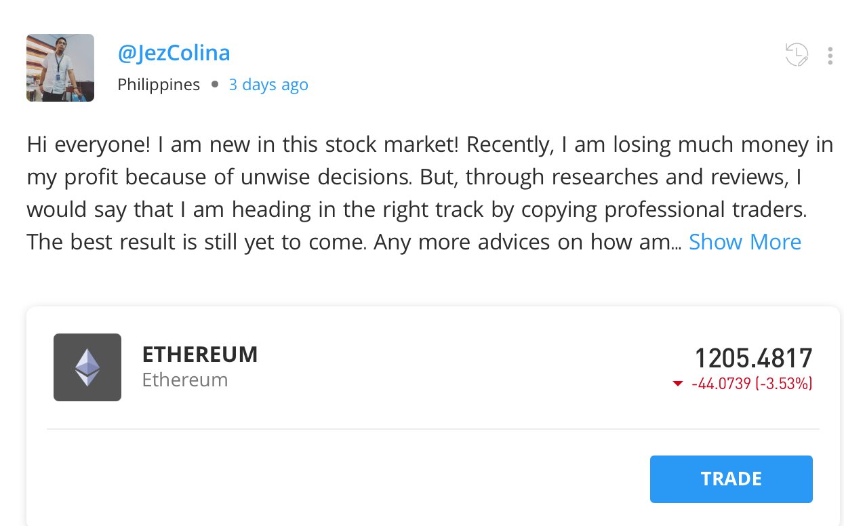This screenshot has width=844, height=526.
Task: Open the post edit history icon
Action: [797, 55]
